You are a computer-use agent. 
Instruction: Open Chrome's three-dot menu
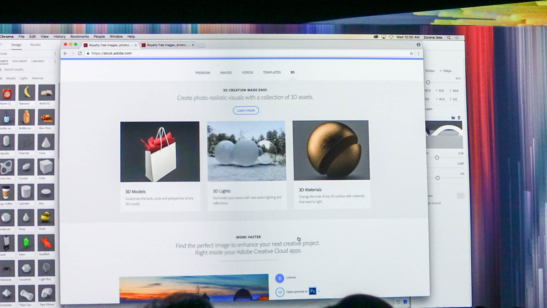click(419, 54)
